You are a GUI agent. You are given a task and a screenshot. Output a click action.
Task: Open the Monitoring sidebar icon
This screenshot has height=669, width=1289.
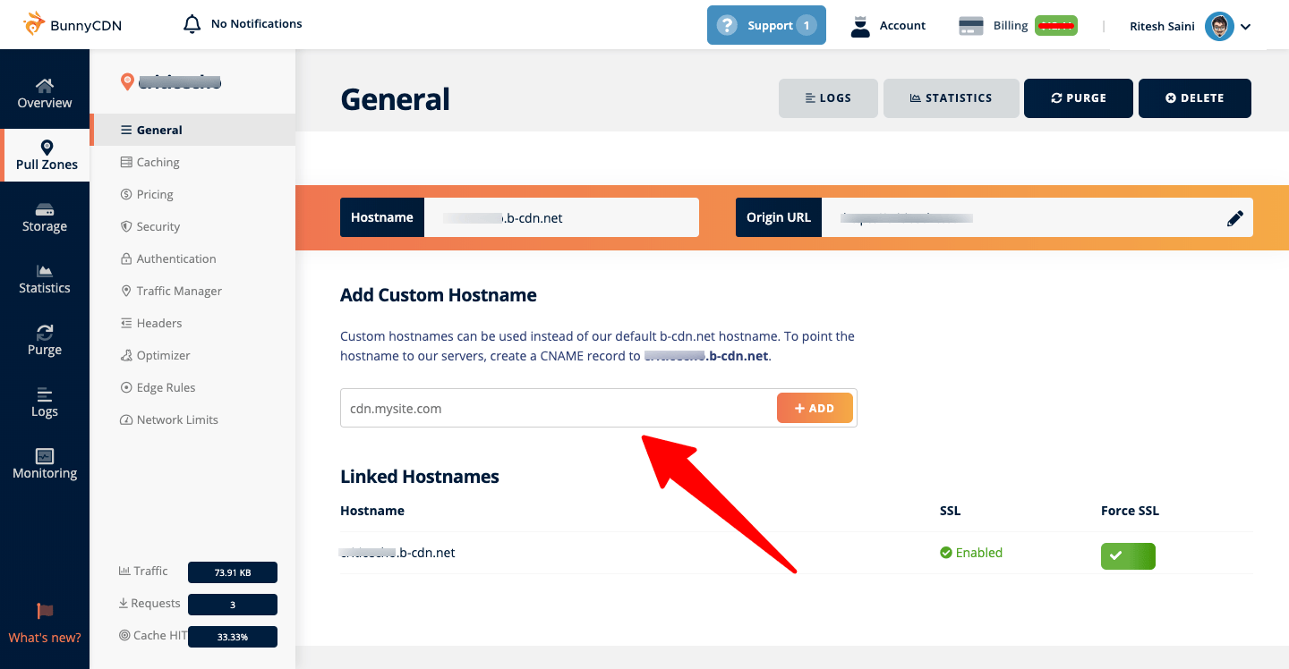(x=45, y=456)
